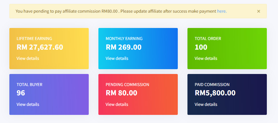
Task: Open View details under Total Buyer
Action: tap(28, 104)
